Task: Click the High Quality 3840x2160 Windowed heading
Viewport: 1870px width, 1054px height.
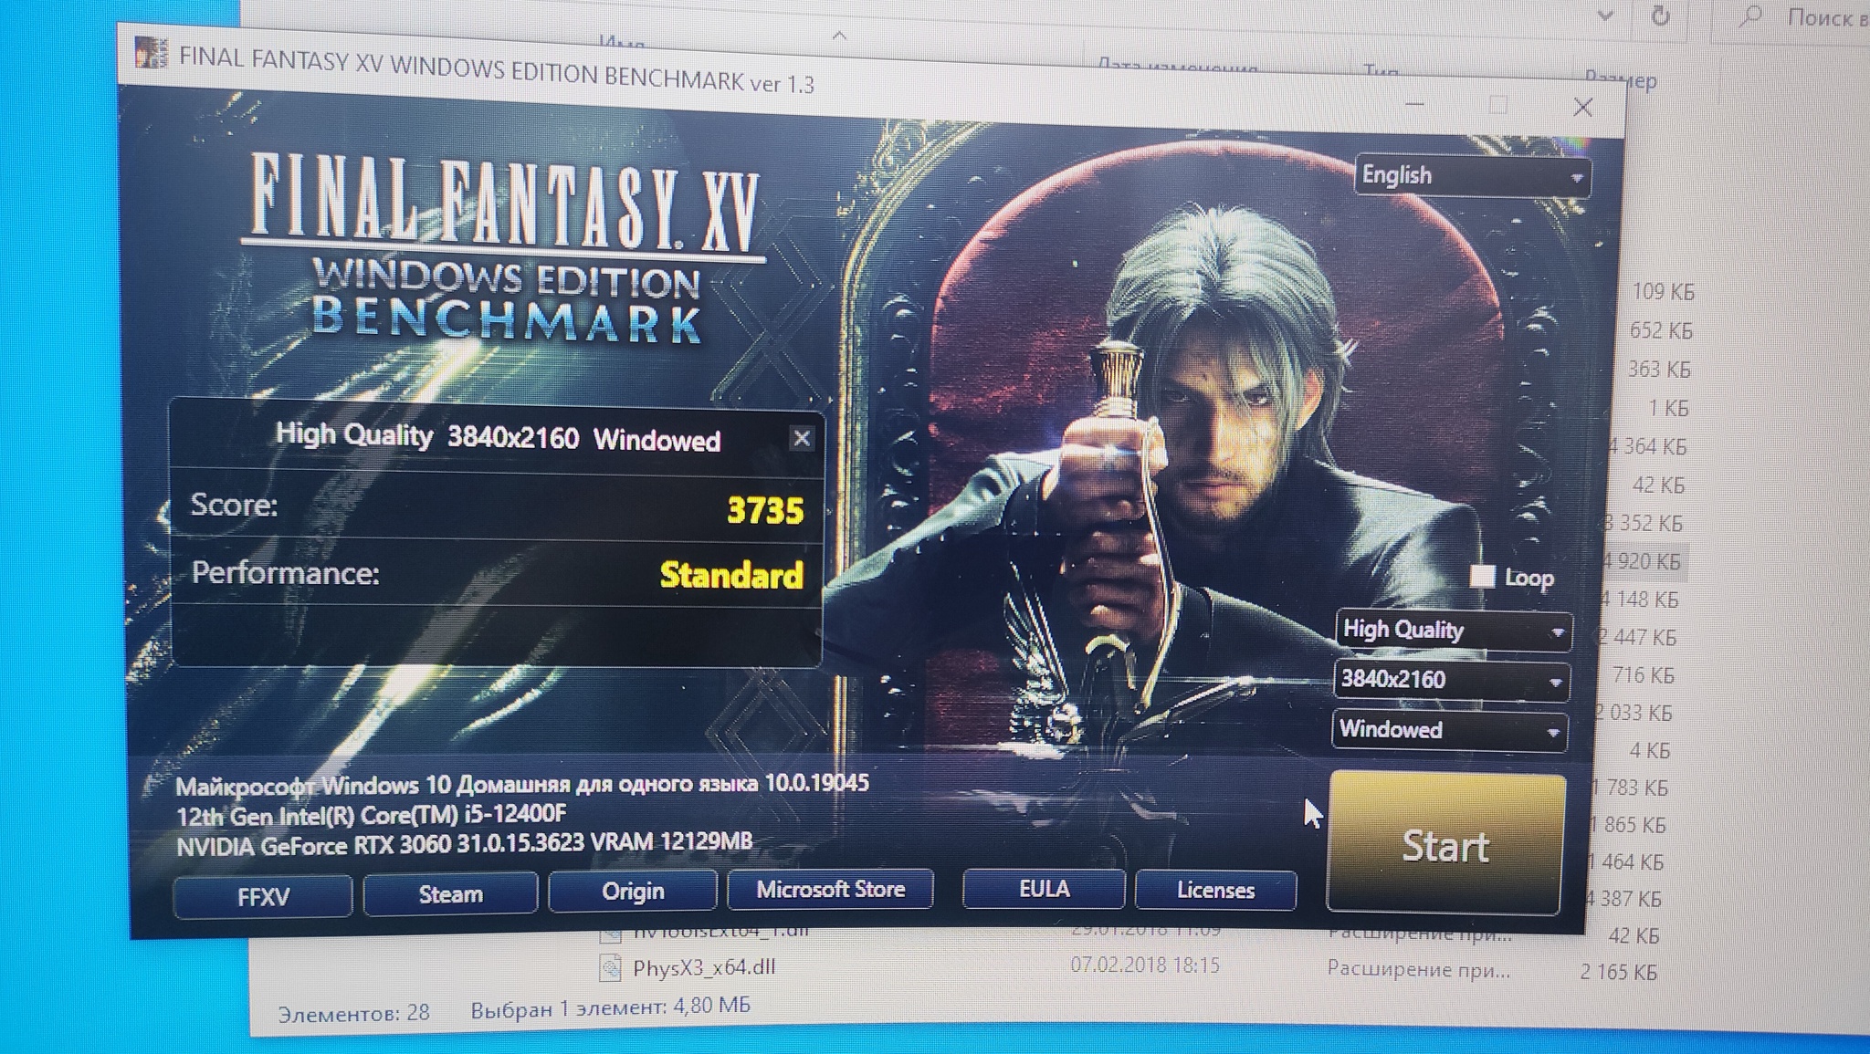Action: pyautogui.click(x=498, y=438)
